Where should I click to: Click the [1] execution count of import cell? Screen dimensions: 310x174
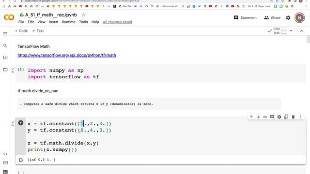[21, 70]
